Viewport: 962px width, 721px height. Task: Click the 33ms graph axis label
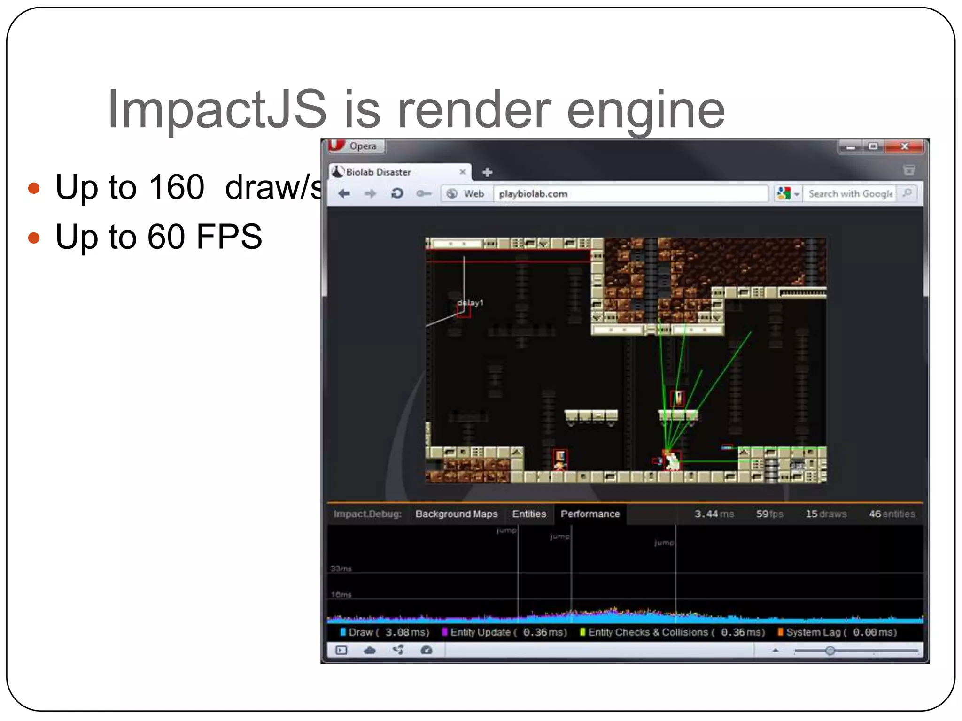pos(341,568)
